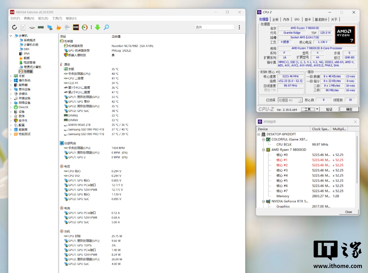Viewport: 368px width, 273px height.
Task: Expand the 操作系统 tree node
Action: [11, 80]
